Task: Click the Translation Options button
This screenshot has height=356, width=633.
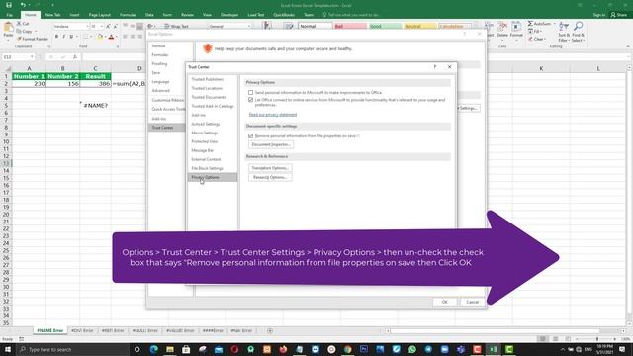Action: [270, 168]
